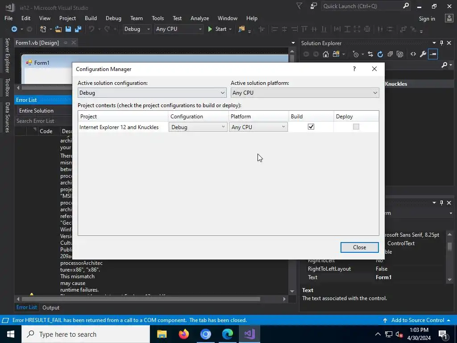This screenshot has width=457, height=343.
Task: Open Firefox from the taskbar
Action: pos(183,334)
